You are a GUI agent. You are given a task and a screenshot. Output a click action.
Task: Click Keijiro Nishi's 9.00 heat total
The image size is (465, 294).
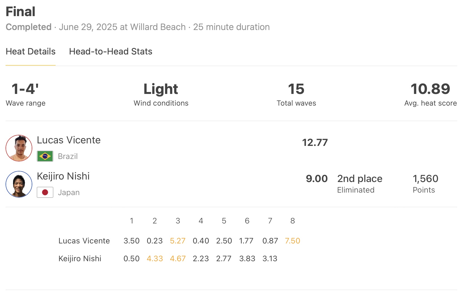click(x=316, y=179)
